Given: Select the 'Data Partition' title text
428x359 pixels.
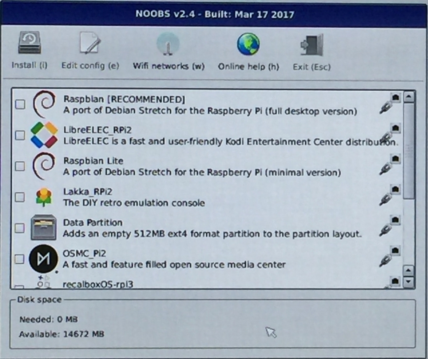Looking at the screenshot, I should tap(92, 222).
